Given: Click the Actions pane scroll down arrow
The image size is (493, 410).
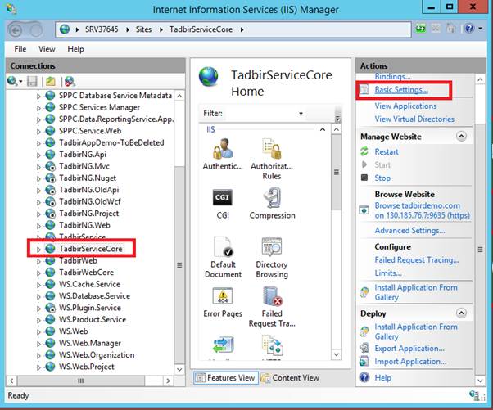Looking at the screenshot, I should point(480,381).
